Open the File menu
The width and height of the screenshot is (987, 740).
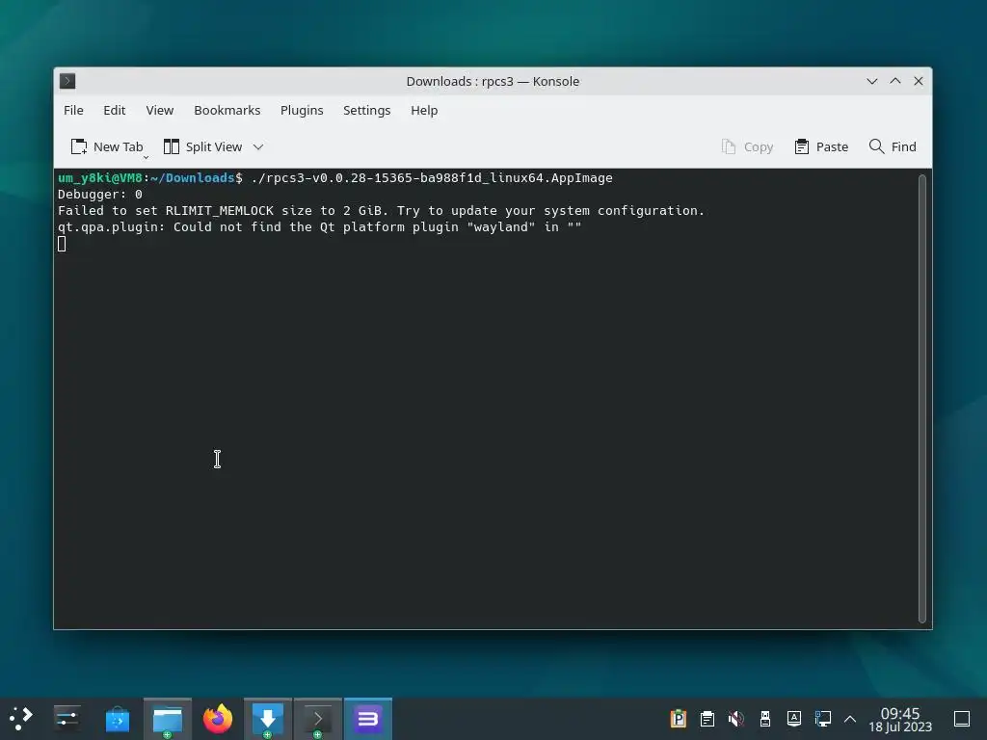coord(73,110)
